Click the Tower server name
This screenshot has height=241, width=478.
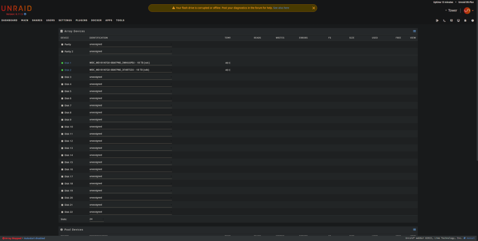pyautogui.click(x=452, y=10)
